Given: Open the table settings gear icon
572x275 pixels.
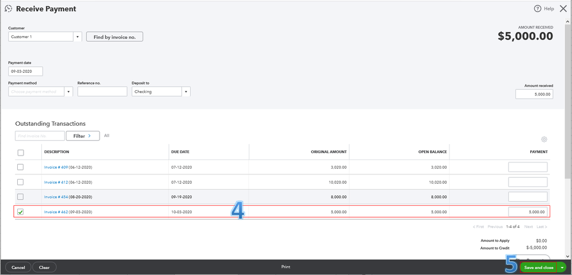Looking at the screenshot, I should tap(544, 139).
